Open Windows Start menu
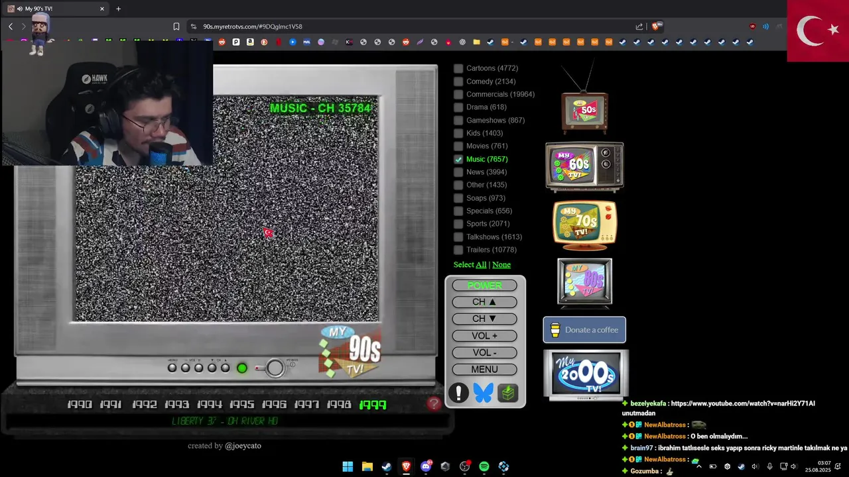The width and height of the screenshot is (849, 477). coord(348,466)
